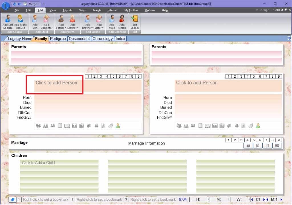This screenshot has height=205, width=292.
Task: Click right person's pictures icon
Action: (x=215, y=126)
